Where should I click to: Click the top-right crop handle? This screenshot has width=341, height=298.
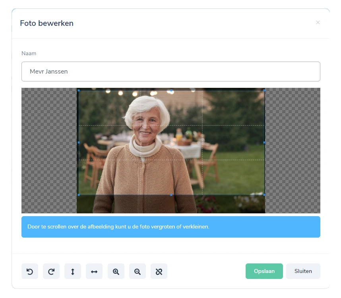264,91
